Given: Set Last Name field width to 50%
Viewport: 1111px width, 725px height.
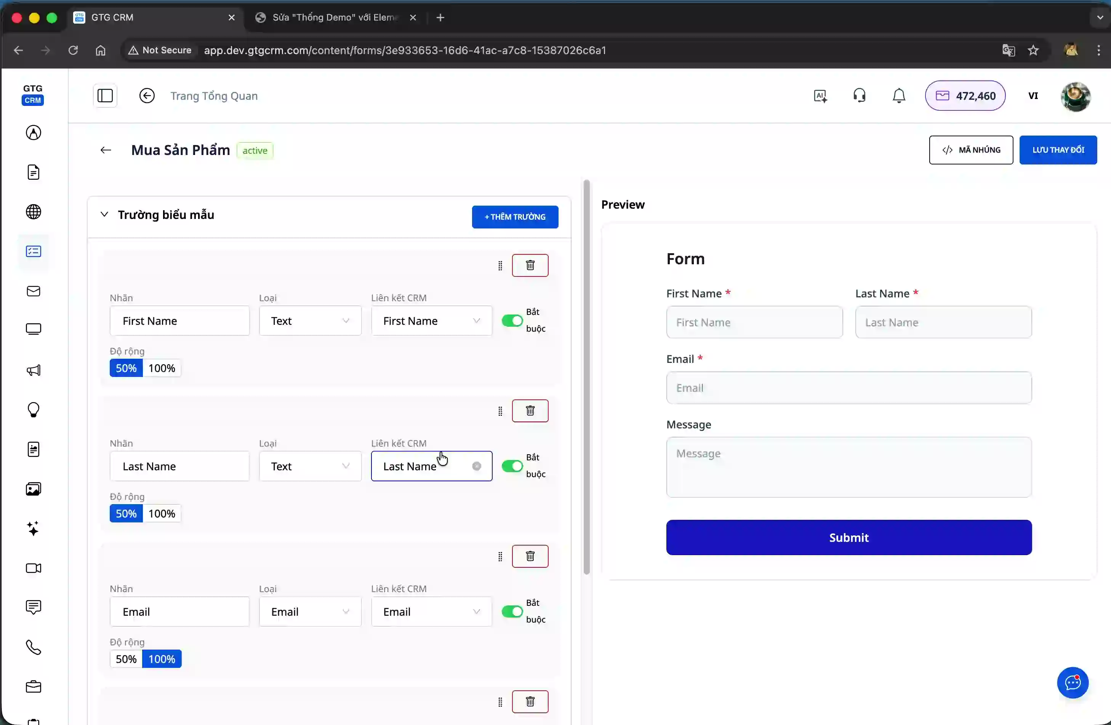Looking at the screenshot, I should click(x=126, y=513).
